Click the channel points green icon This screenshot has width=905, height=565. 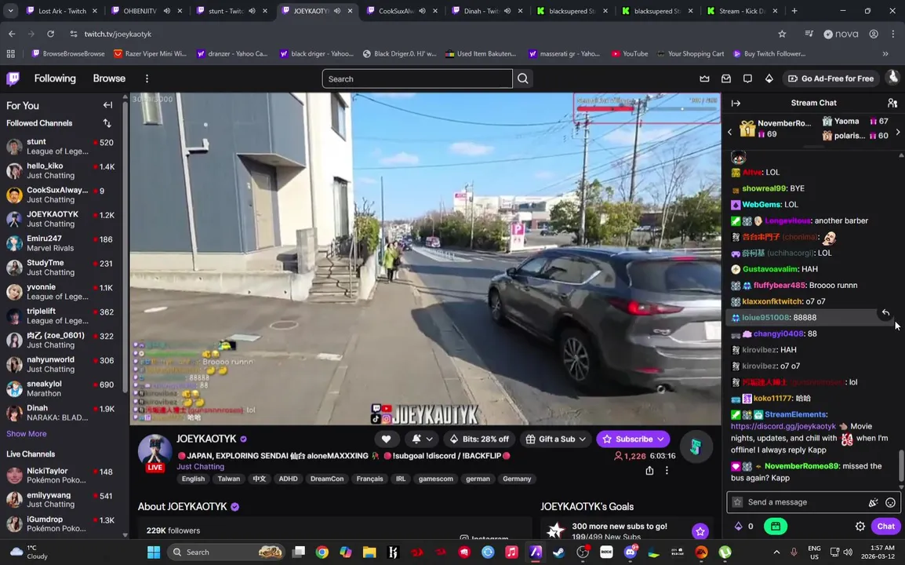[775, 527]
